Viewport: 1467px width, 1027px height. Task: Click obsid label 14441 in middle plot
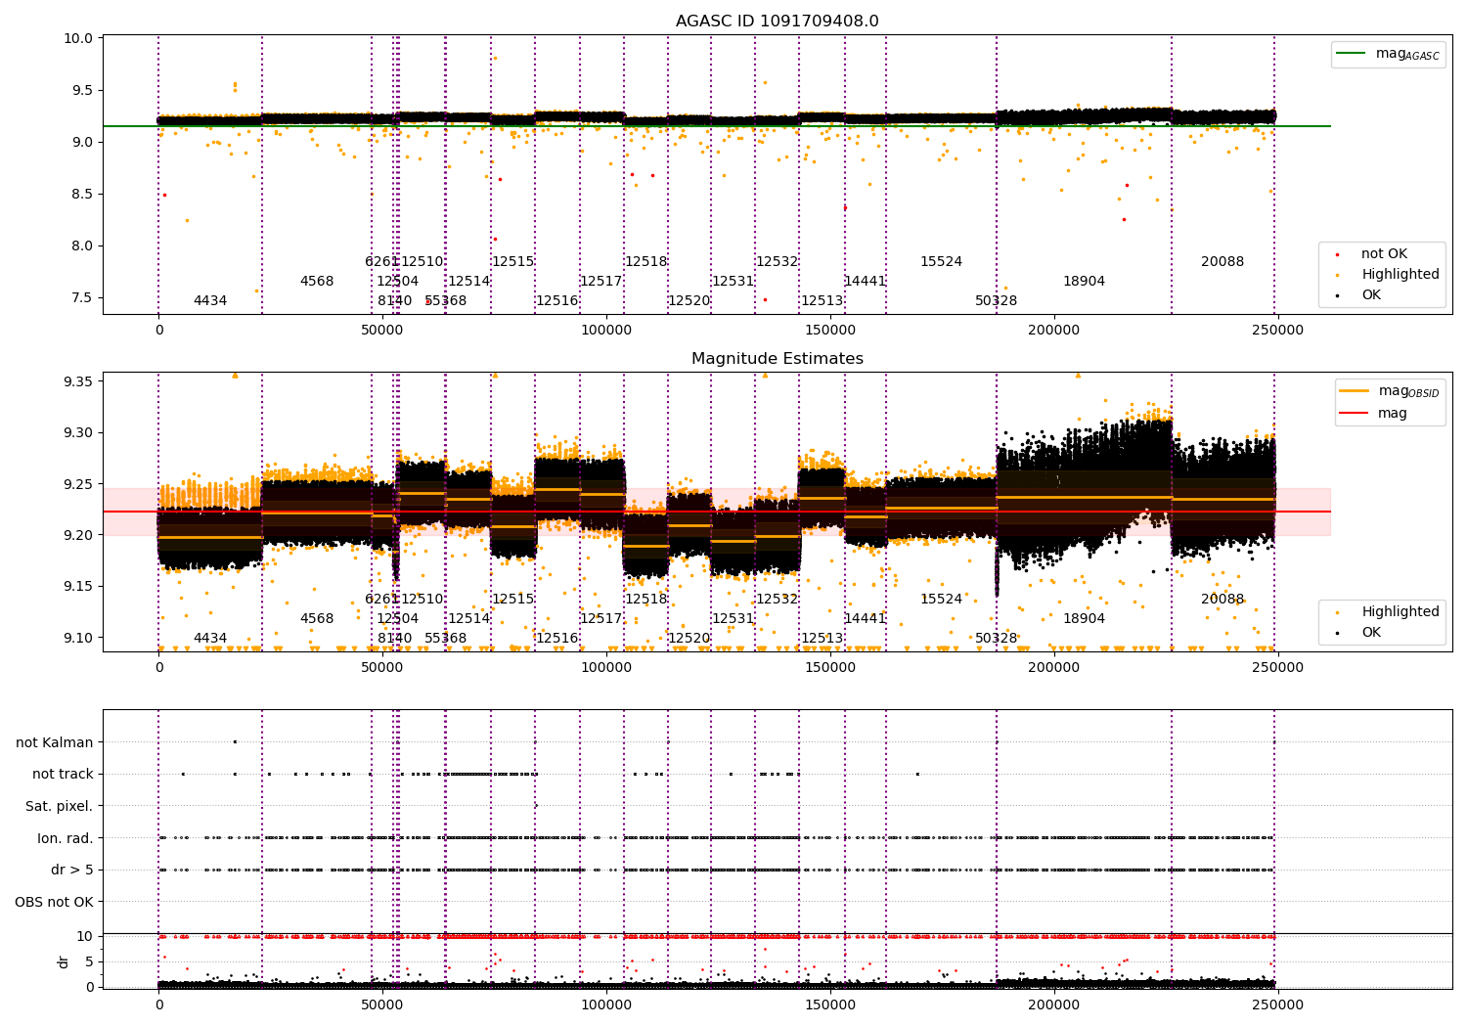(x=865, y=619)
